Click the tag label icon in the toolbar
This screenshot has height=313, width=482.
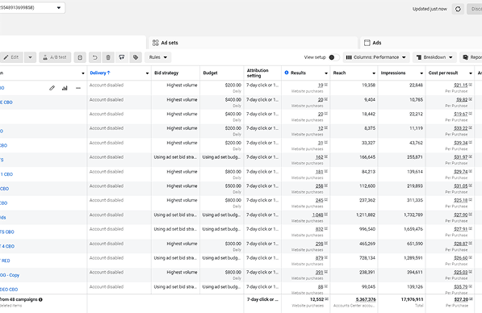pos(136,57)
